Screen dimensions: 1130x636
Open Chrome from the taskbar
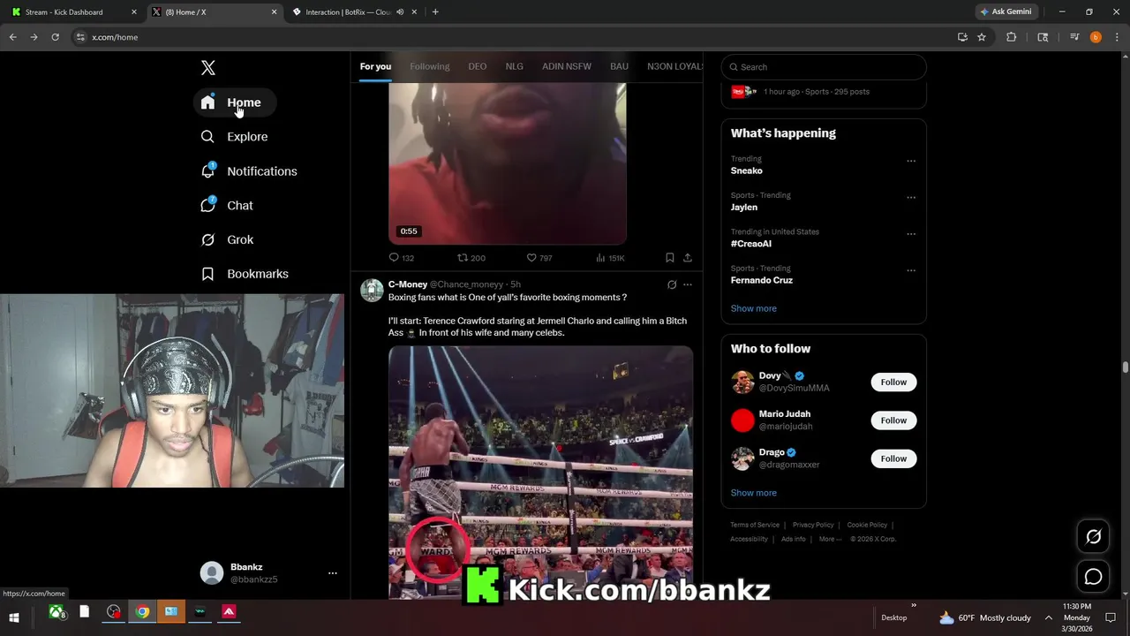[x=142, y=612]
